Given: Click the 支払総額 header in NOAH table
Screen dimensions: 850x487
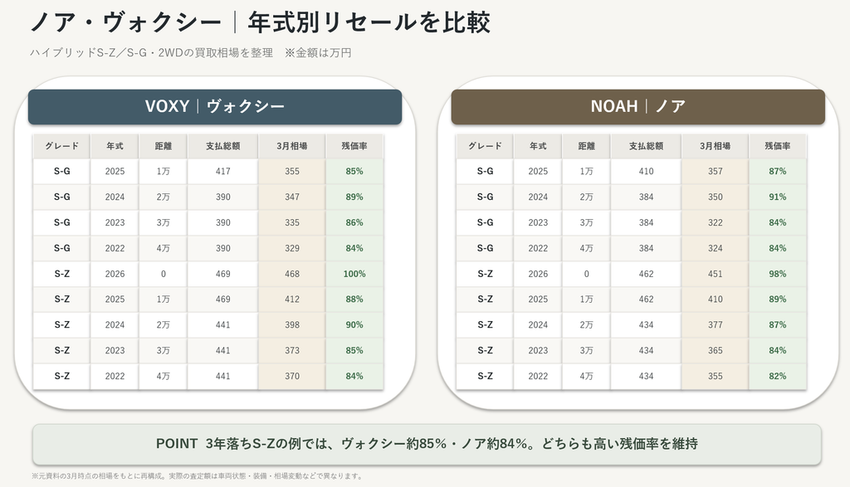Looking at the screenshot, I should point(646,146).
